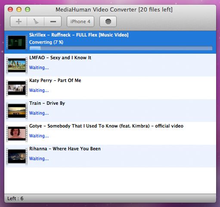Select the Rihanna video thumbnail

click(17, 156)
